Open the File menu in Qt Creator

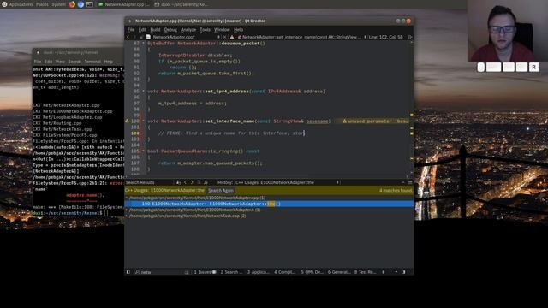click(x=131, y=30)
